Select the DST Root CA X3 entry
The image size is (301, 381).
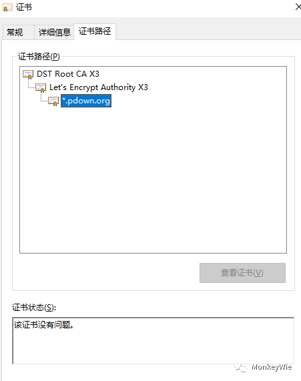coord(68,74)
